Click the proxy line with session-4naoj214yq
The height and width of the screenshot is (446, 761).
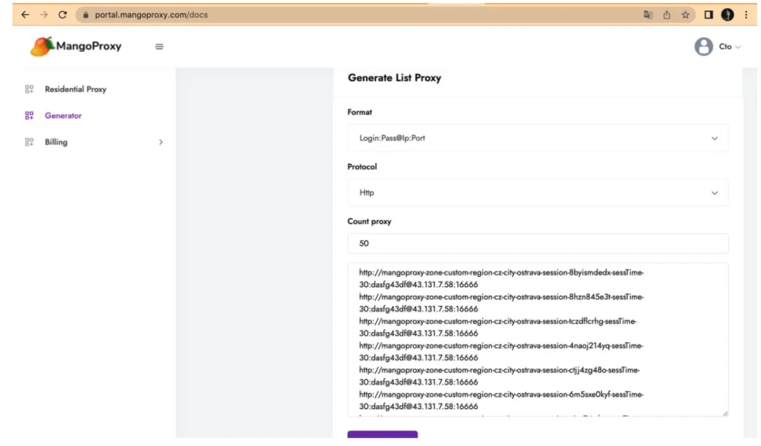501,352
